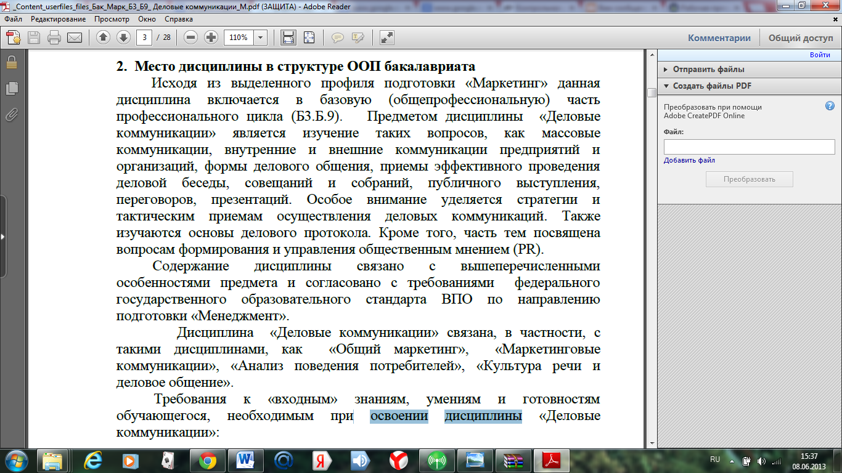Toggle fit-width scrolling mode icon
Screen dimensions: 842x473
click(288, 38)
